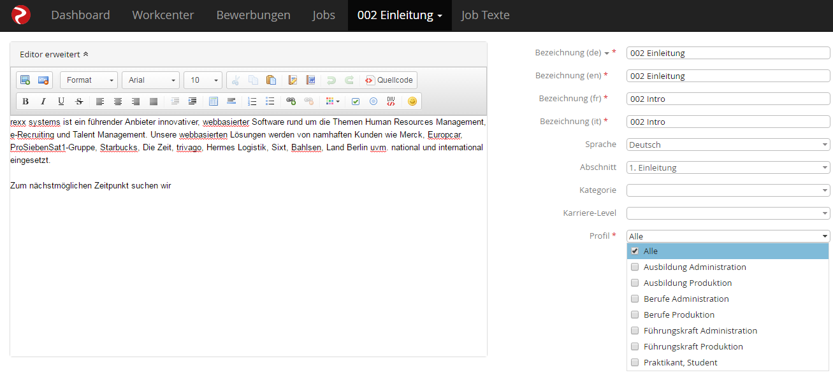833x375 pixels.
Task: Click the cut scissors icon
Action: (x=236, y=80)
